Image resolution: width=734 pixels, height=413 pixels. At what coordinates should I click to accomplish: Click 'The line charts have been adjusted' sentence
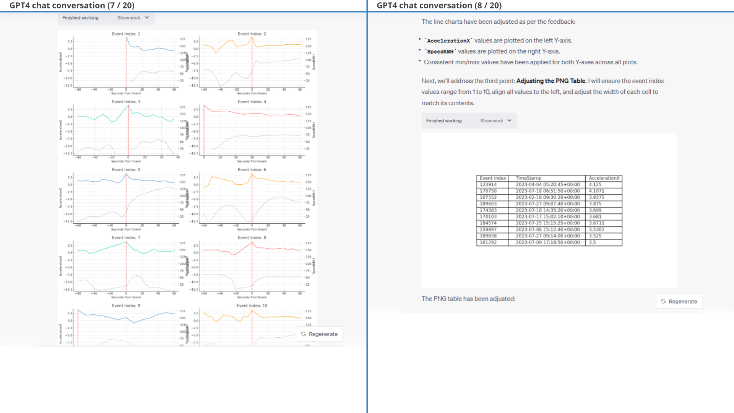[x=499, y=22]
